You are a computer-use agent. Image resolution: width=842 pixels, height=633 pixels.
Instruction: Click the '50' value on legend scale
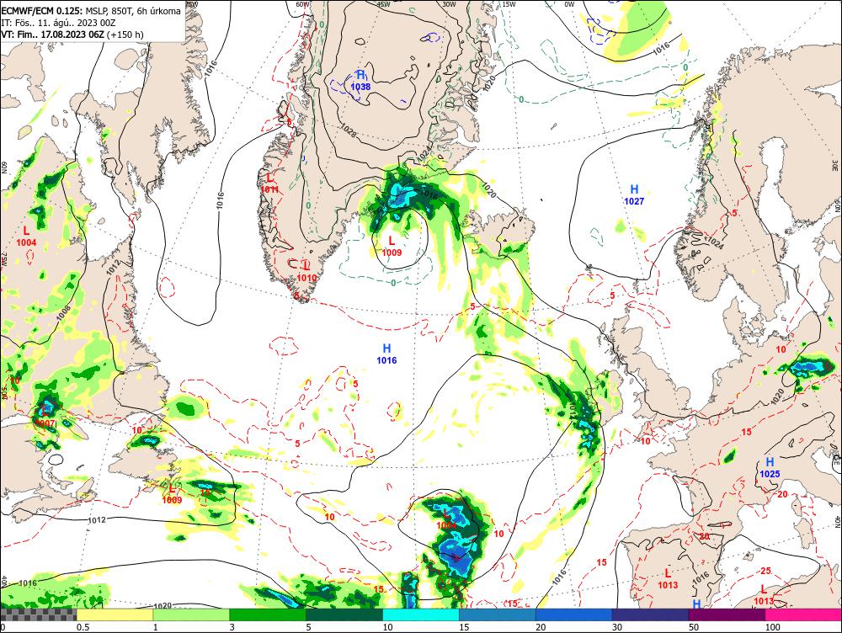[694, 627]
